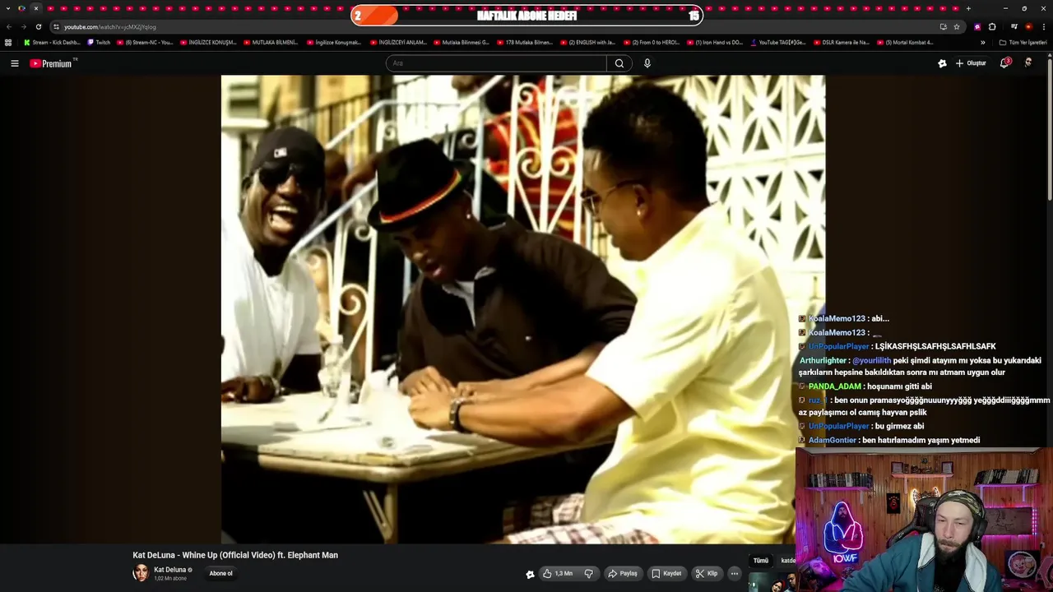Dislike the video with thumbs down

click(x=589, y=574)
